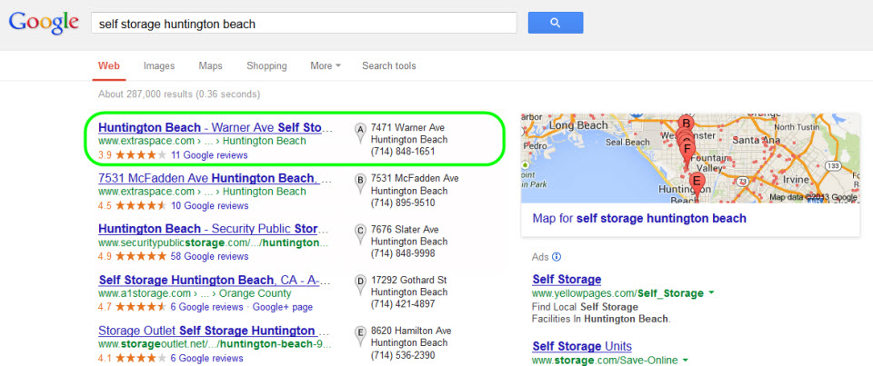Expand the More search options dropdown
873x366 pixels.
[325, 66]
